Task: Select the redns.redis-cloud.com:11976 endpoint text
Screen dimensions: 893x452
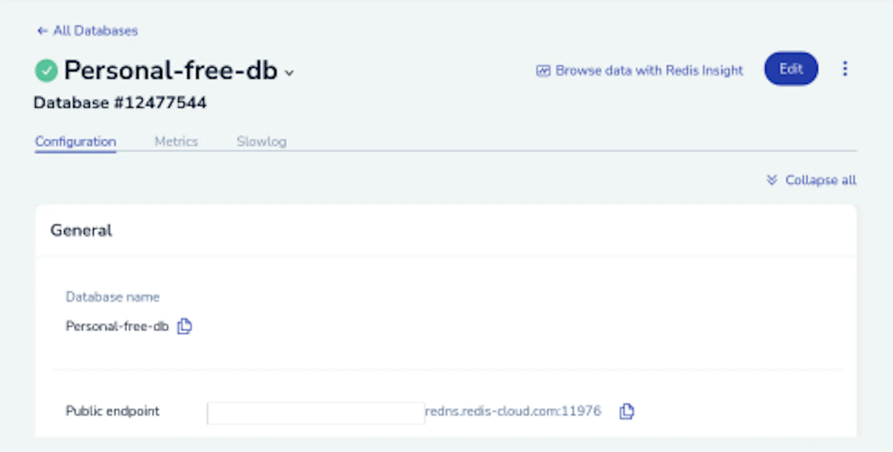Action: click(x=513, y=411)
